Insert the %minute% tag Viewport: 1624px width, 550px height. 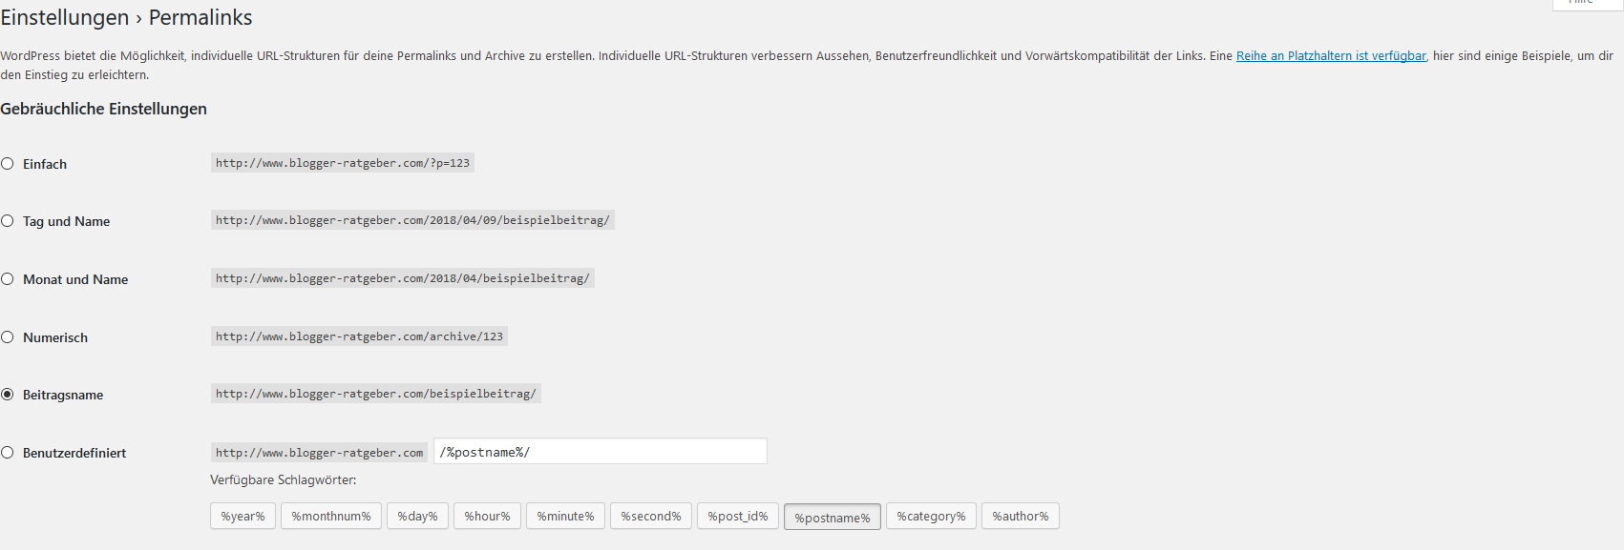coord(565,516)
